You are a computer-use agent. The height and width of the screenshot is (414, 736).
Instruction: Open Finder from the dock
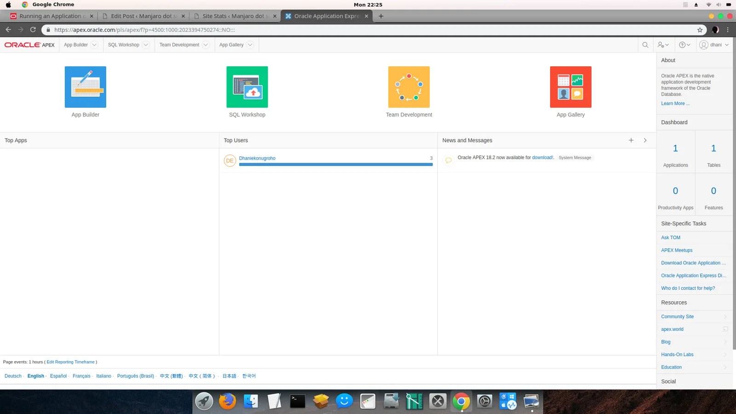pos(251,401)
